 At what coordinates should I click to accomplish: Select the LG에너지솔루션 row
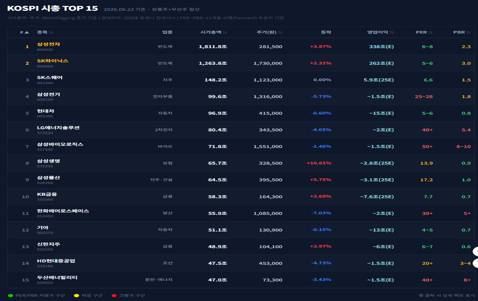click(x=241, y=130)
